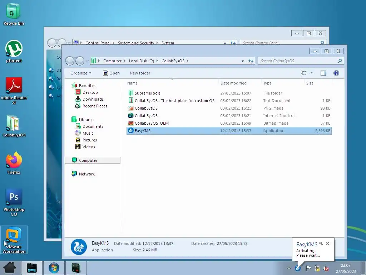Go back in the CollabSysOS explorer window
Screen dimensions: 366x275
(70, 61)
